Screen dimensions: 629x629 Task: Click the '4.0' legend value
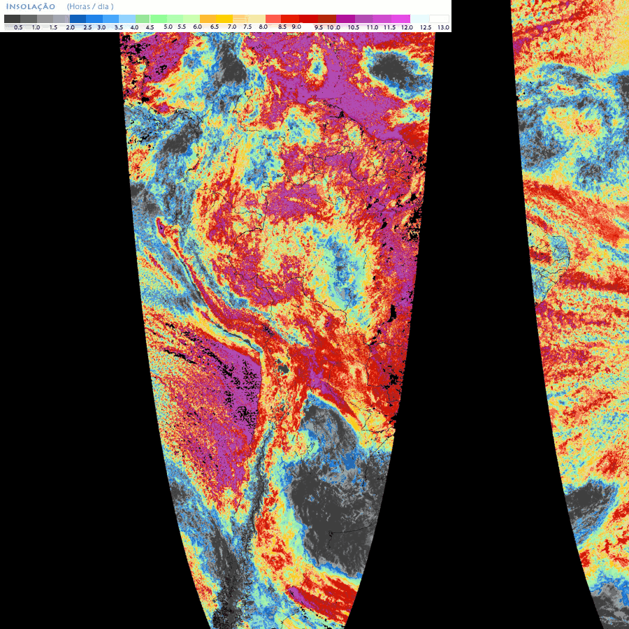(134, 27)
